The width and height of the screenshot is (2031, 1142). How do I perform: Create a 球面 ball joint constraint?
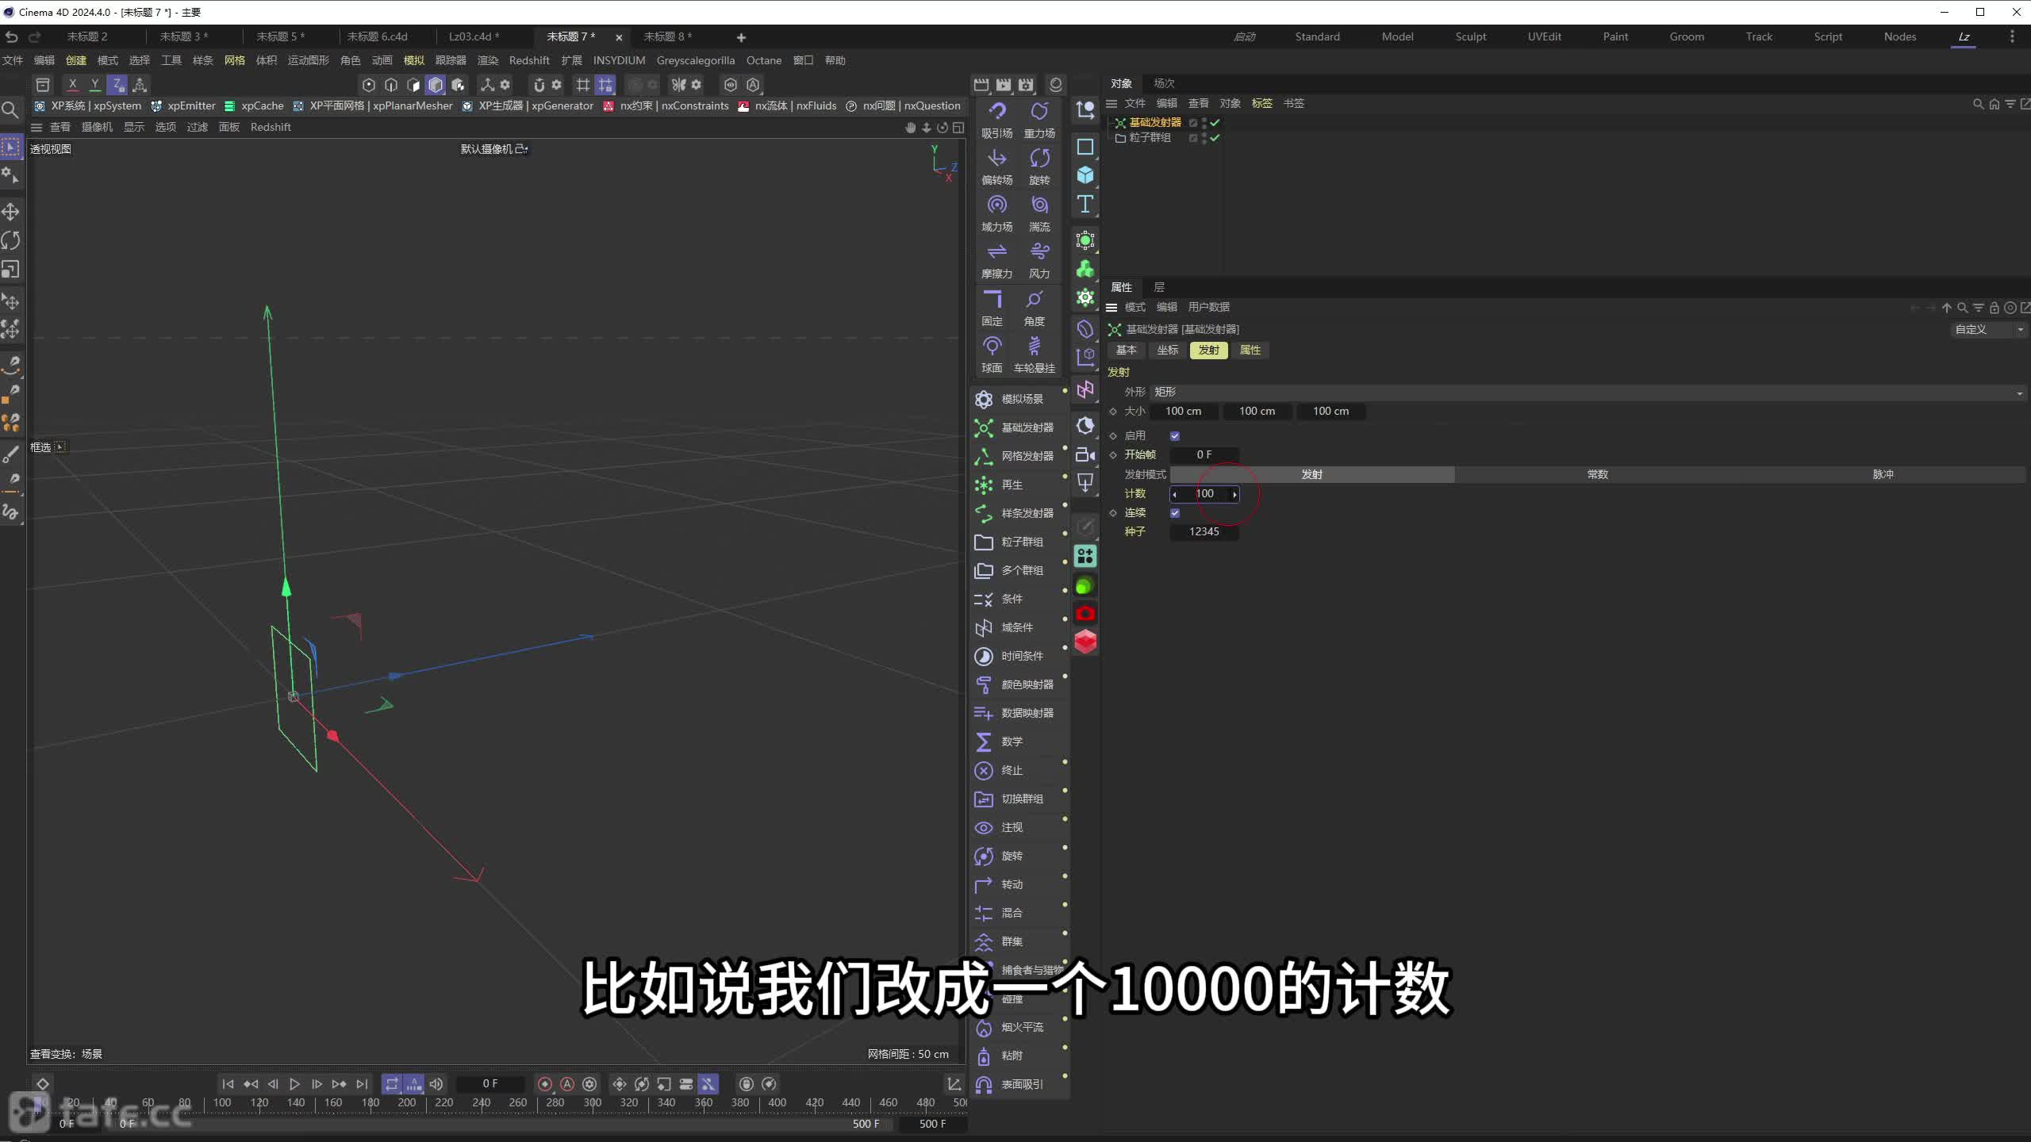coord(992,354)
